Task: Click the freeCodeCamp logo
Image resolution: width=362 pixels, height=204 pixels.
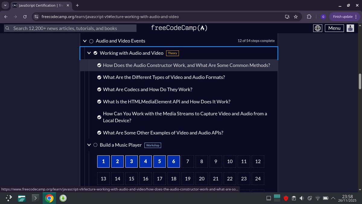Action: click(x=179, y=28)
